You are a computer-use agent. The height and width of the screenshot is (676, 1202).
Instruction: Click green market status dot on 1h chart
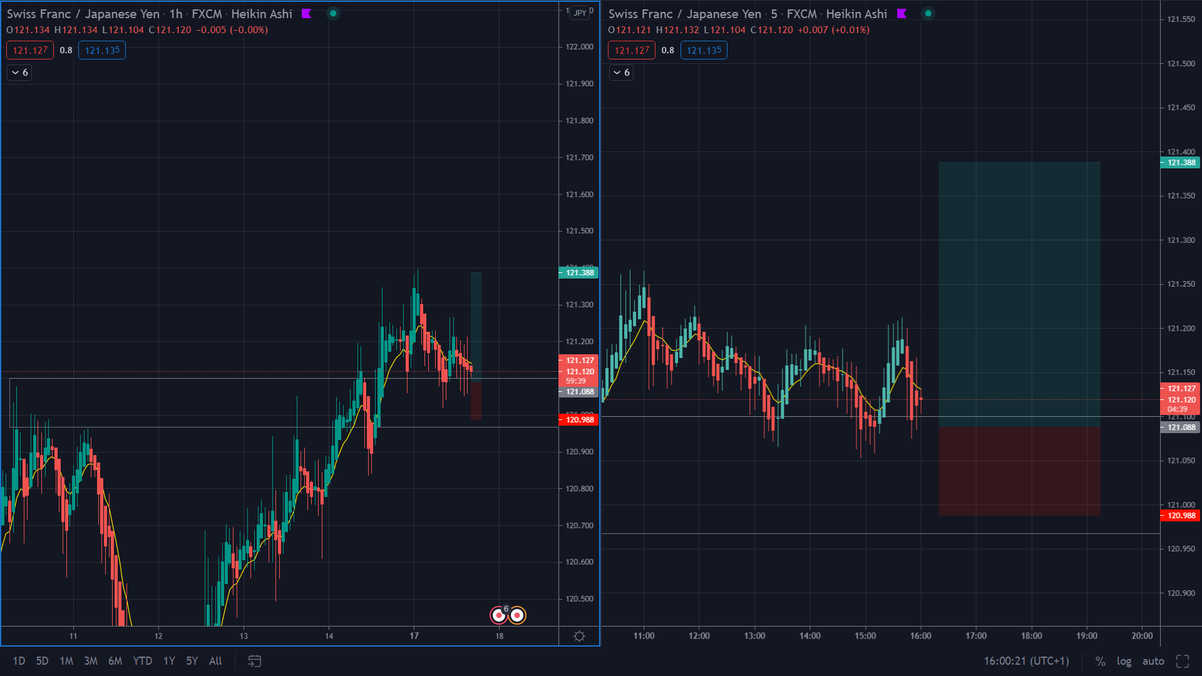[x=333, y=14]
